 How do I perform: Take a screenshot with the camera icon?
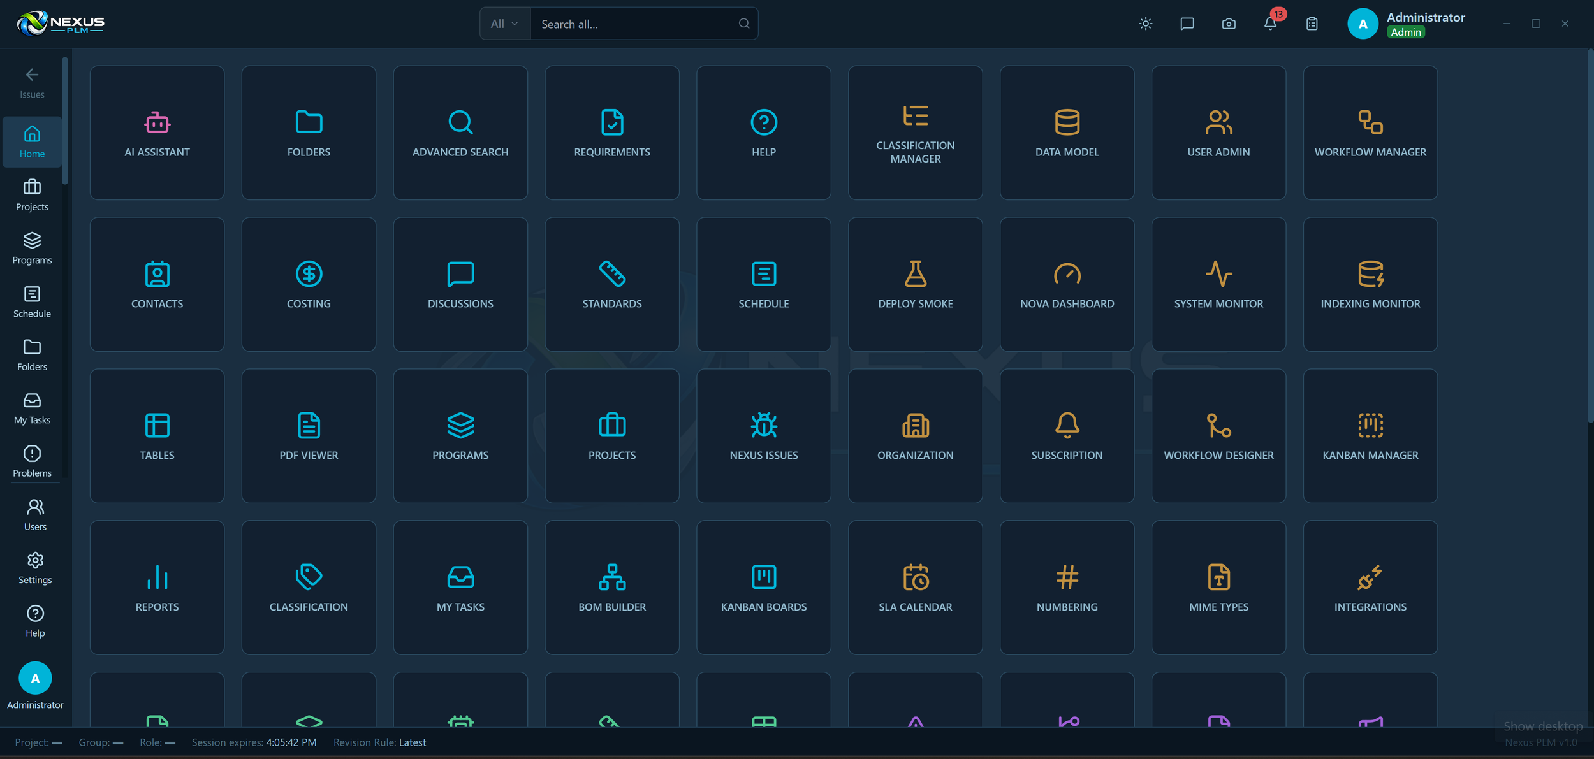click(1229, 24)
